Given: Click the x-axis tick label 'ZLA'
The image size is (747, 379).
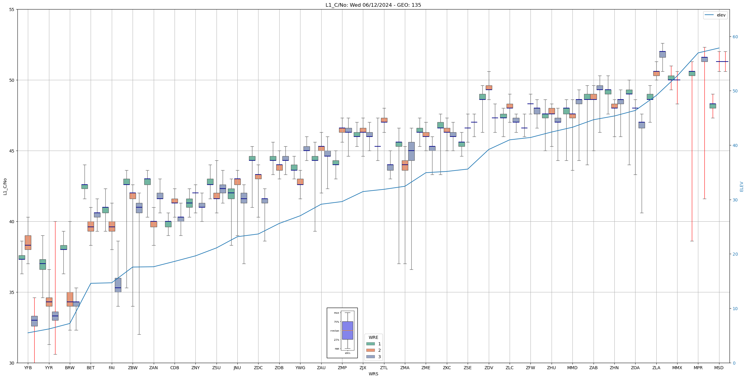Looking at the screenshot, I should [656, 368].
